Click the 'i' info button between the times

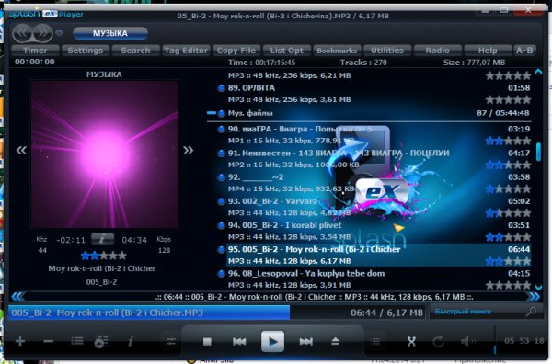coord(102,239)
